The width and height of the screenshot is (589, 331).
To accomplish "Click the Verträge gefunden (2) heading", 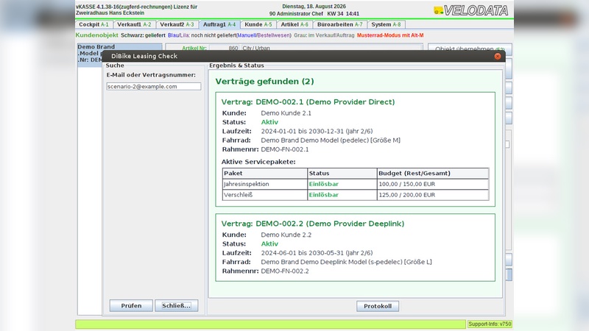I will 264,82.
